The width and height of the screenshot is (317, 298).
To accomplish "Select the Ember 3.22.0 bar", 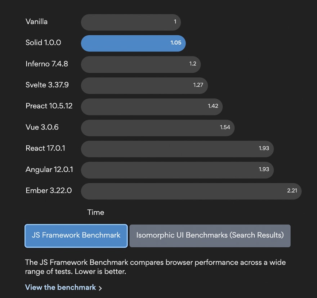I will pyautogui.click(x=191, y=191).
